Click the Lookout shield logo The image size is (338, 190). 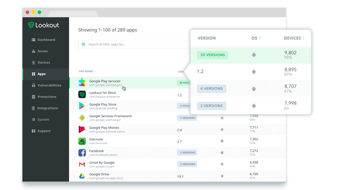[x=31, y=25]
